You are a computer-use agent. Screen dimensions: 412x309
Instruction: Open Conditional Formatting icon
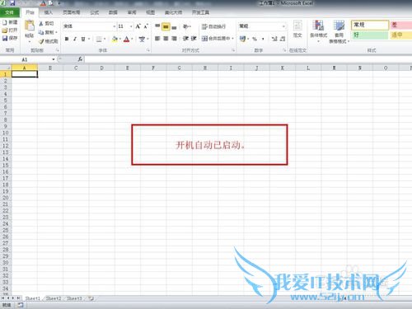coord(318,26)
